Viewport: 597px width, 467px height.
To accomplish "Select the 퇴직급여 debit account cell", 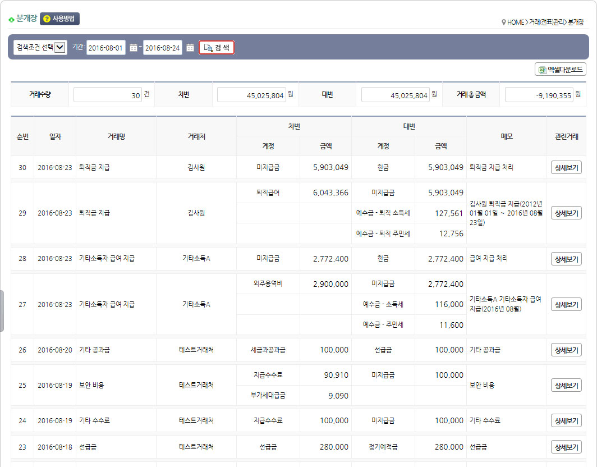I will [x=268, y=193].
